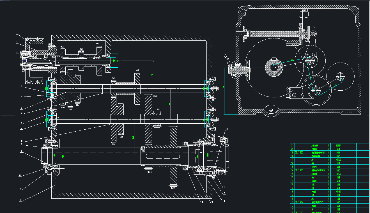370x213 pixels.
Task: Select leader callout number 5 on the assembly view
Action: [21, 96]
